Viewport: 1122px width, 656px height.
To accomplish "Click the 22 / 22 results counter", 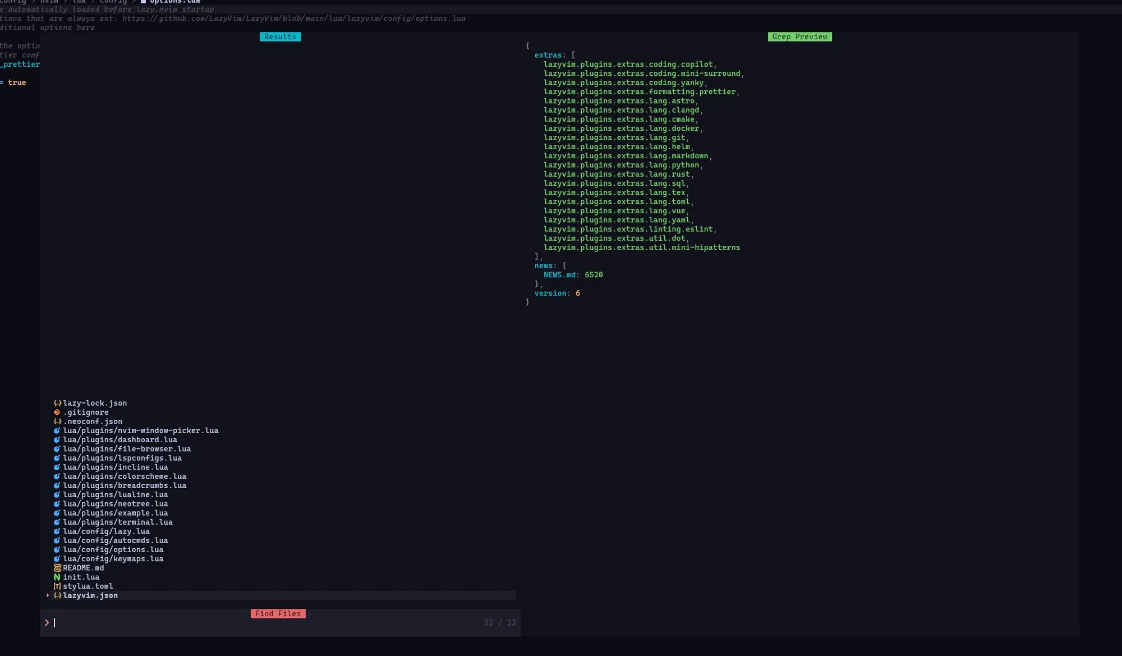I will 500,622.
